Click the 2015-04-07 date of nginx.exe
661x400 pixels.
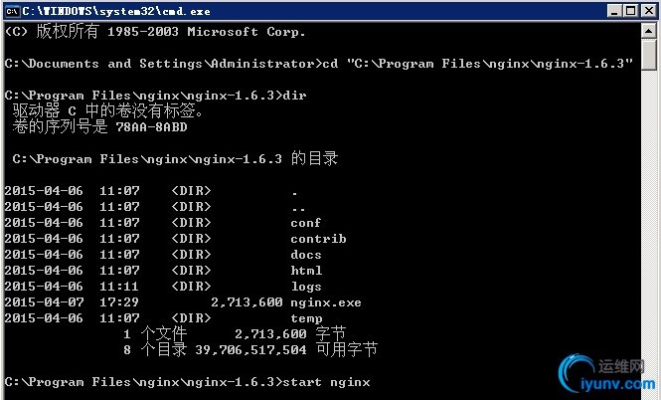click(44, 302)
